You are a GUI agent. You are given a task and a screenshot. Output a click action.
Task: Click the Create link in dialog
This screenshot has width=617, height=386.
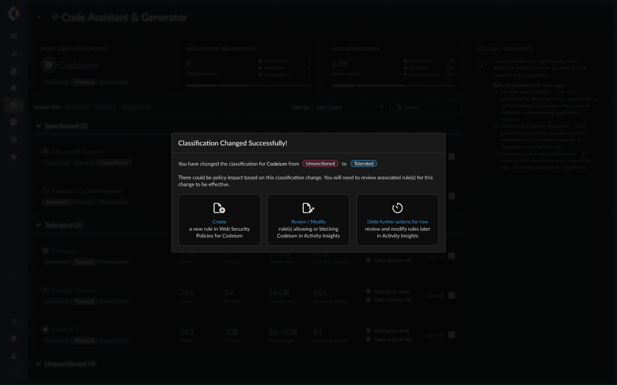click(219, 222)
